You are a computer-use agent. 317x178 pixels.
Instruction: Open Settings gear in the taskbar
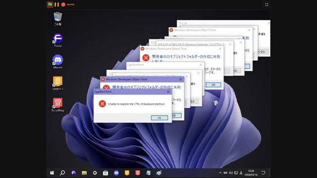coord(95,173)
